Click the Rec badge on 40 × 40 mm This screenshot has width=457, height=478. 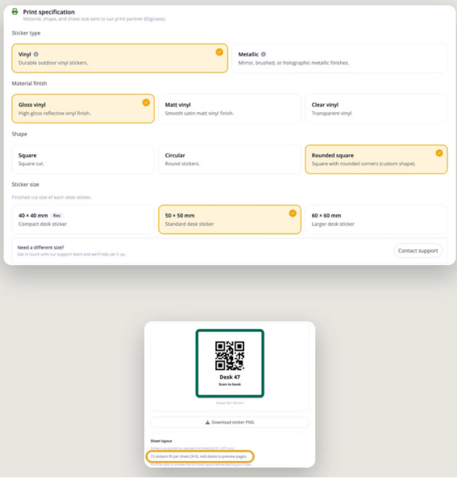(56, 215)
